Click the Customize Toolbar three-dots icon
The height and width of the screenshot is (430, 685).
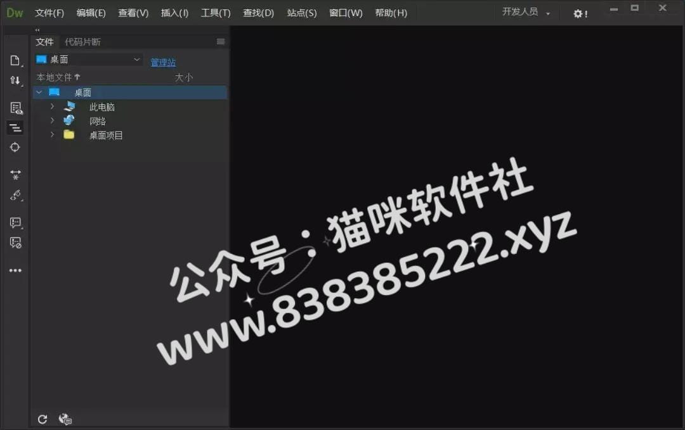coord(15,270)
